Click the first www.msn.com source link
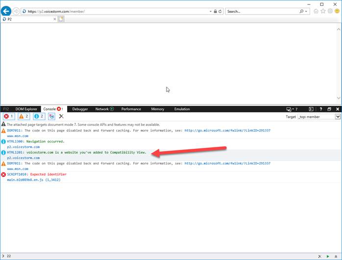The height and width of the screenshot is (260, 342). coord(18,136)
